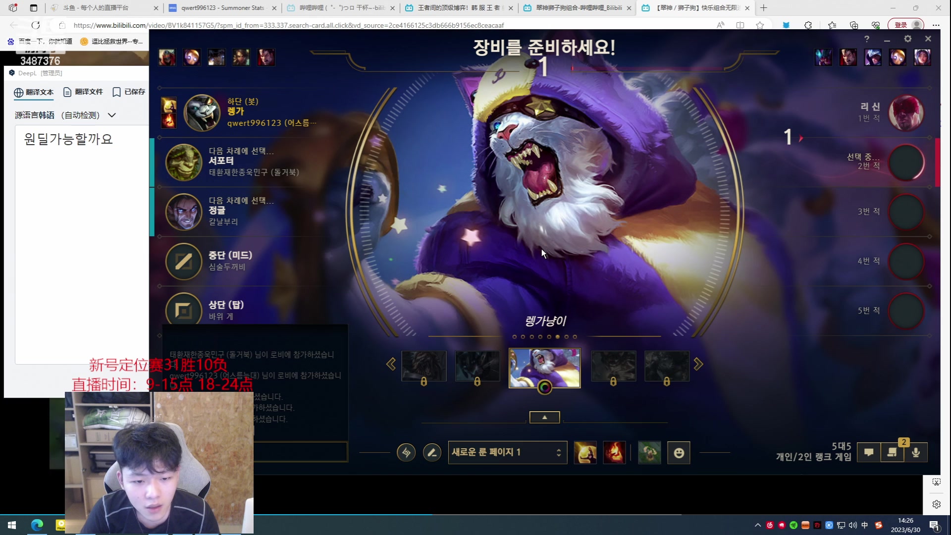Open the champion select chat bubble
This screenshot has width=951, height=535.
[869, 452]
